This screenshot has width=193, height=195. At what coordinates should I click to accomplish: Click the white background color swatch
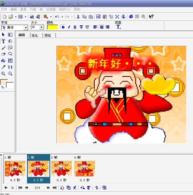10,85
